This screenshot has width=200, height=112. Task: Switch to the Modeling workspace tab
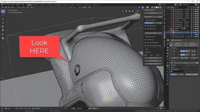click(x=35, y=5)
